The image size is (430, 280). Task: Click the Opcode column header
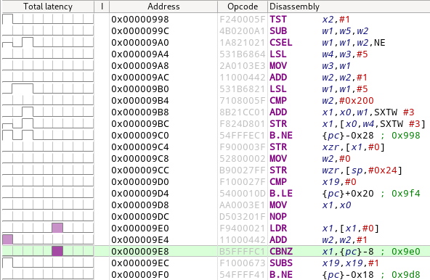[x=243, y=7]
